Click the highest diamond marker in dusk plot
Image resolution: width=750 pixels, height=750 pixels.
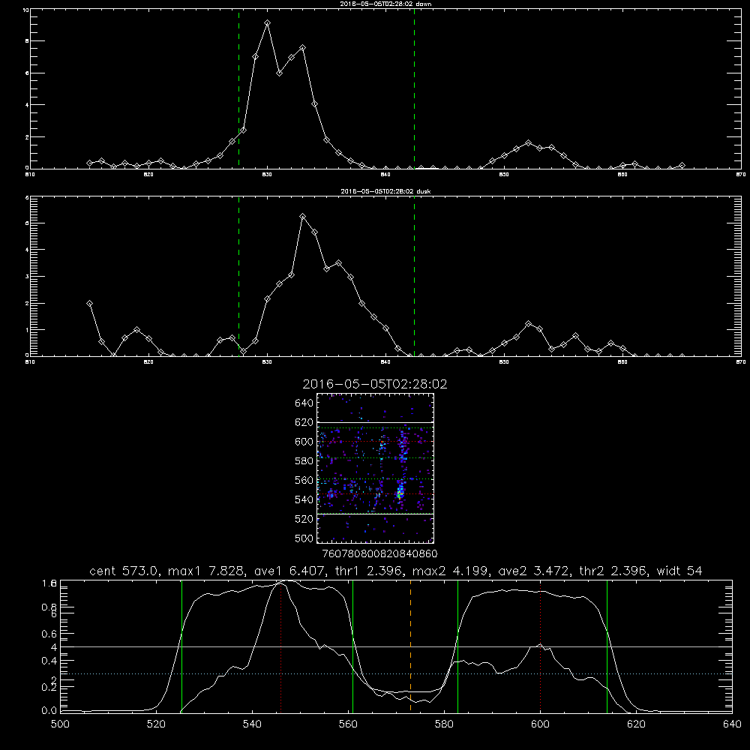(303, 217)
